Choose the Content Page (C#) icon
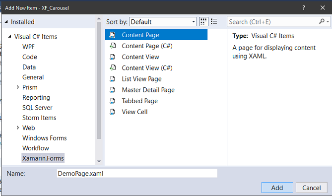 [113, 46]
